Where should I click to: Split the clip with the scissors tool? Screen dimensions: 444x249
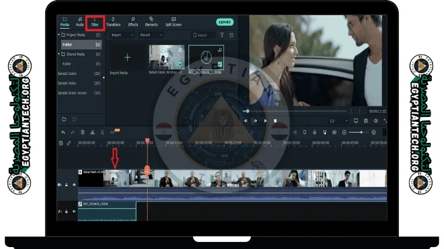coord(92,132)
